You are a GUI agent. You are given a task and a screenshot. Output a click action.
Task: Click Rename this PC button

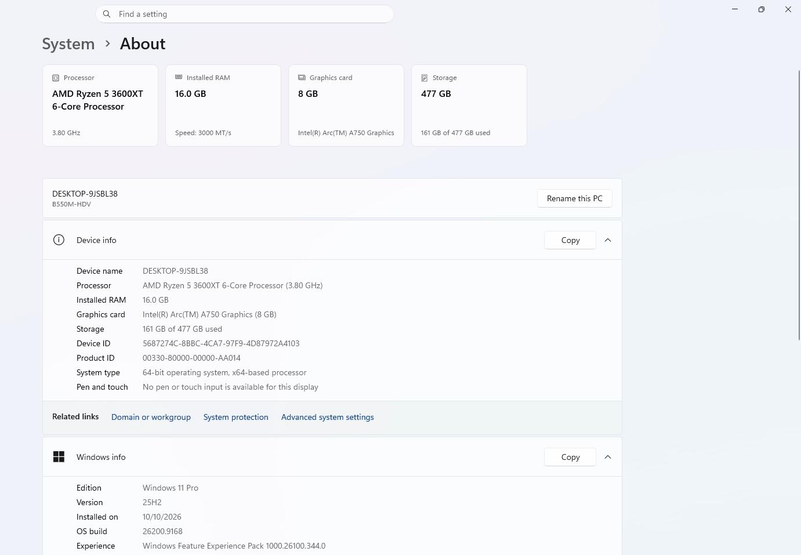tap(575, 198)
